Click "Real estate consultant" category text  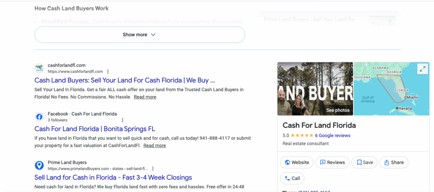[306, 144]
